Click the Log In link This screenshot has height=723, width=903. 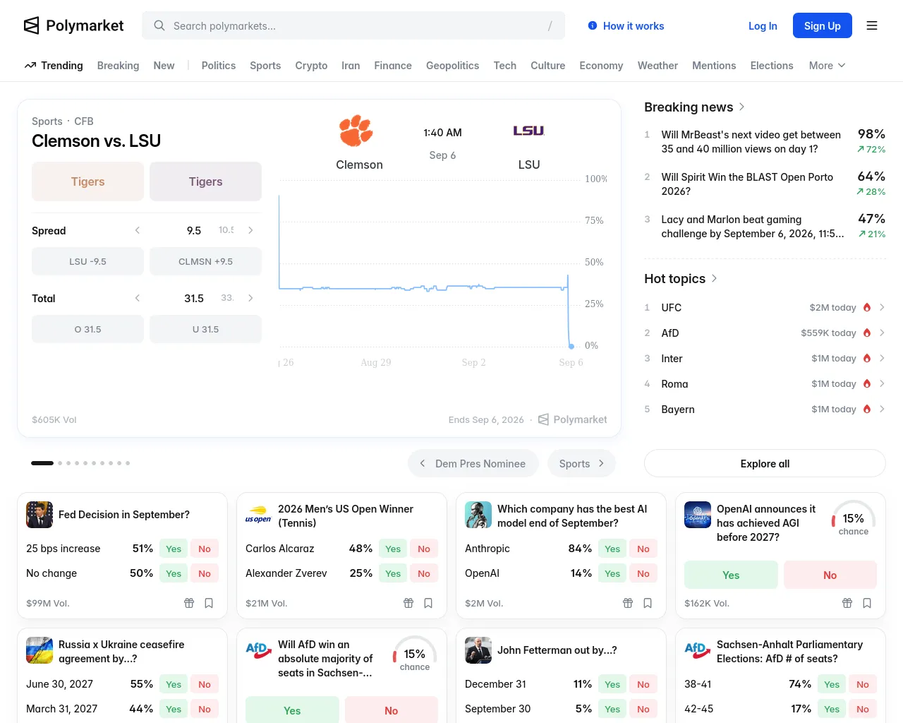click(763, 25)
